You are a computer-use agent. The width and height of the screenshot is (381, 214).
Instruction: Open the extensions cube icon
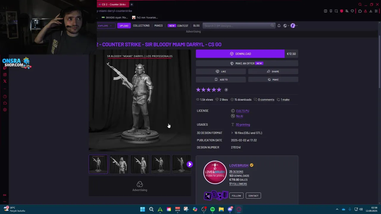click(x=360, y=11)
